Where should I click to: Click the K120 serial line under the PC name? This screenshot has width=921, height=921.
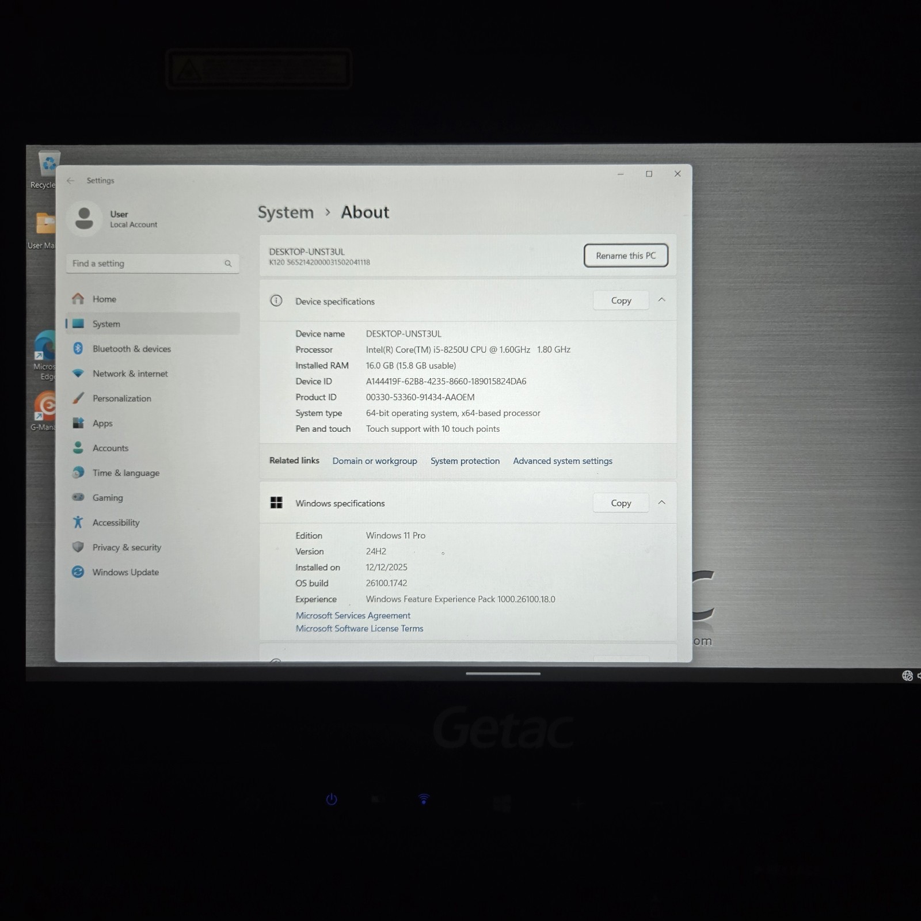319,262
